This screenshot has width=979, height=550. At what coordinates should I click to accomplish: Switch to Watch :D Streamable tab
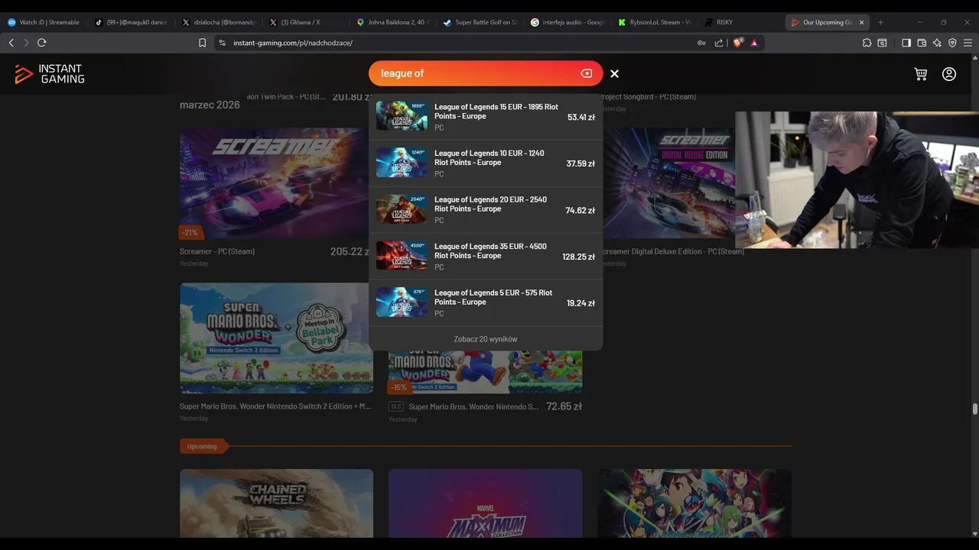point(45,22)
